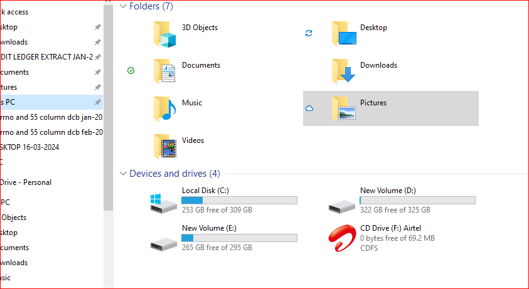
Task: Open the Downloads folder icon
Action: [343, 71]
